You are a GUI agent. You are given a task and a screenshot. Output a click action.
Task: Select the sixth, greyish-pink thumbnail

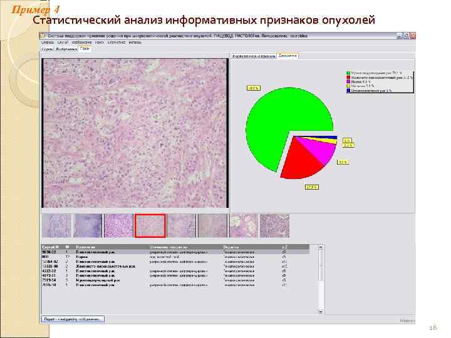[212, 225]
